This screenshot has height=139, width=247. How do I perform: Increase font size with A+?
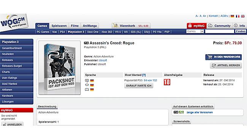[204, 16]
